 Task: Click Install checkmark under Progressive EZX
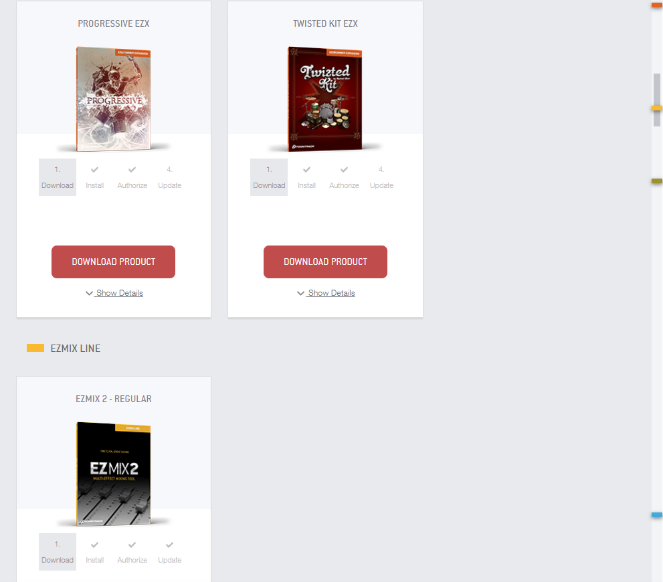tap(95, 169)
